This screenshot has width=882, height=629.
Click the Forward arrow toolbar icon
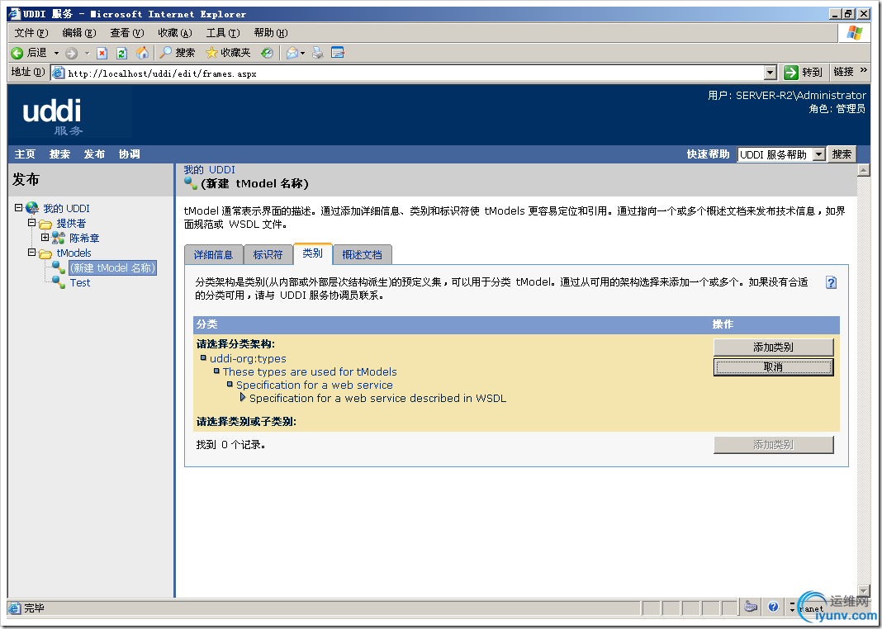[x=72, y=54]
